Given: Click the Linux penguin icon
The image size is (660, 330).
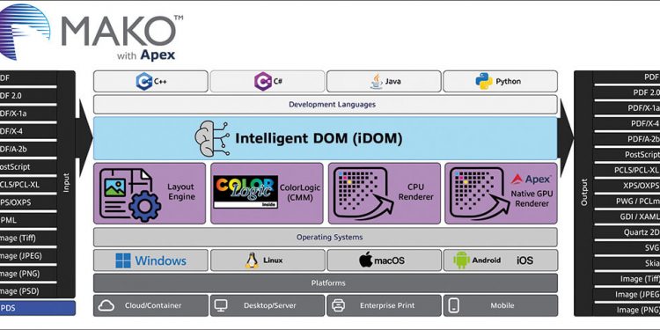Looking at the screenshot, I should [252, 260].
